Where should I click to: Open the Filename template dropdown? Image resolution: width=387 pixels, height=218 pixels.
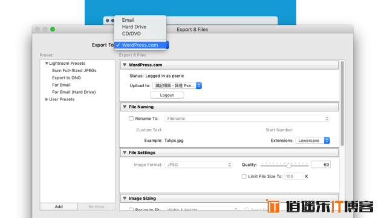[x=247, y=119]
